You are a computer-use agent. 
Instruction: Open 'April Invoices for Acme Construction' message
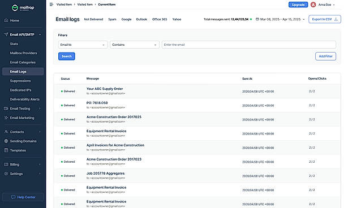tap(115, 145)
